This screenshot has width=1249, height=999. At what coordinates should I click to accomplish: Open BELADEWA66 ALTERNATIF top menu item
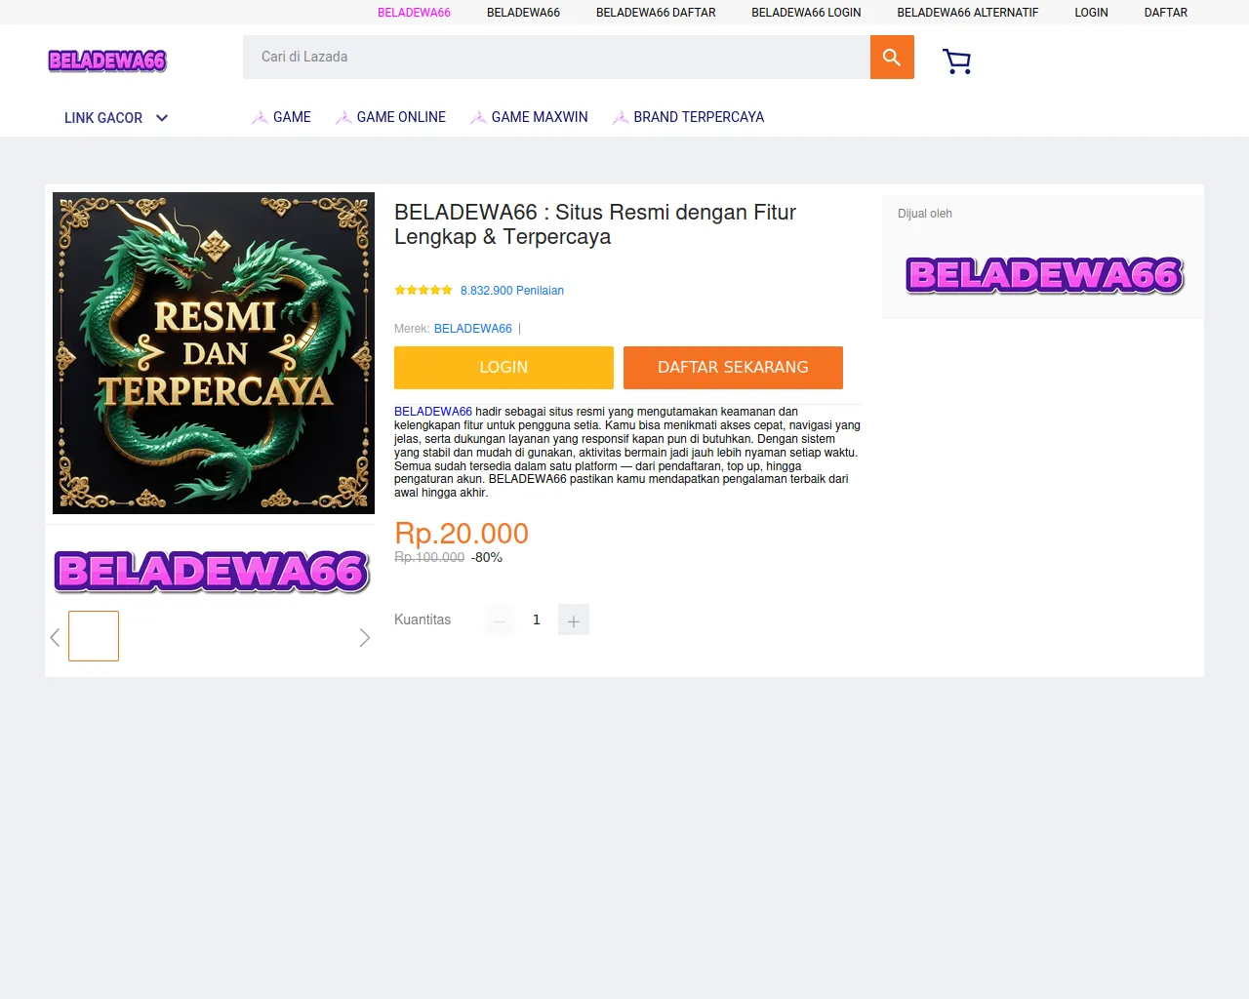click(x=968, y=13)
